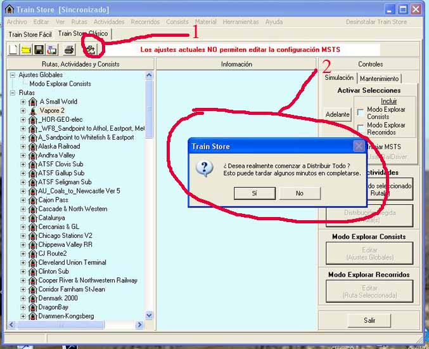Select the Vapore 2 locomotive icon

(x=33, y=110)
